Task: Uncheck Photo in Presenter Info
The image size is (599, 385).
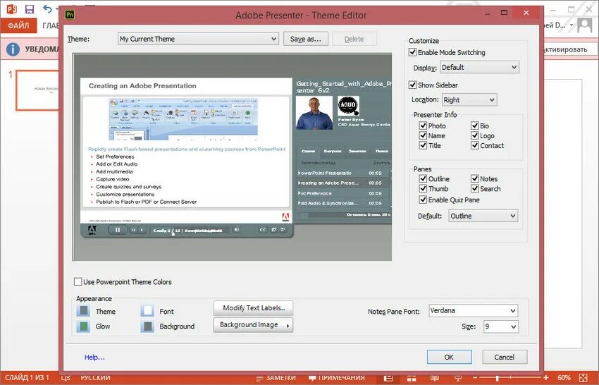Action: click(x=423, y=126)
